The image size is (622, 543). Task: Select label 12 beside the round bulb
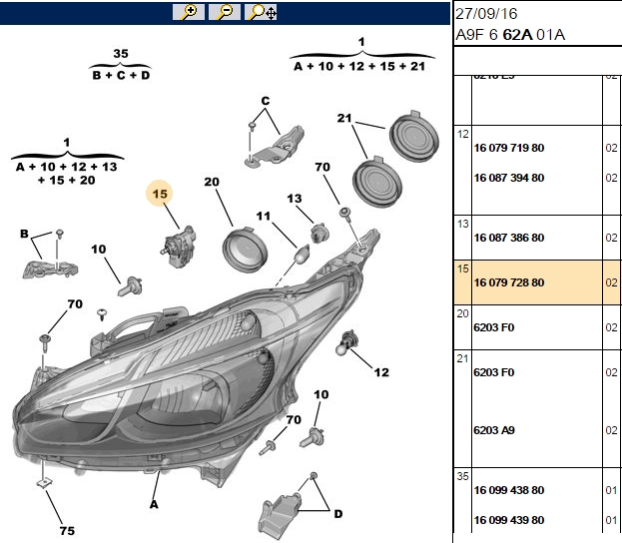pyautogui.click(x=381, y=372)
